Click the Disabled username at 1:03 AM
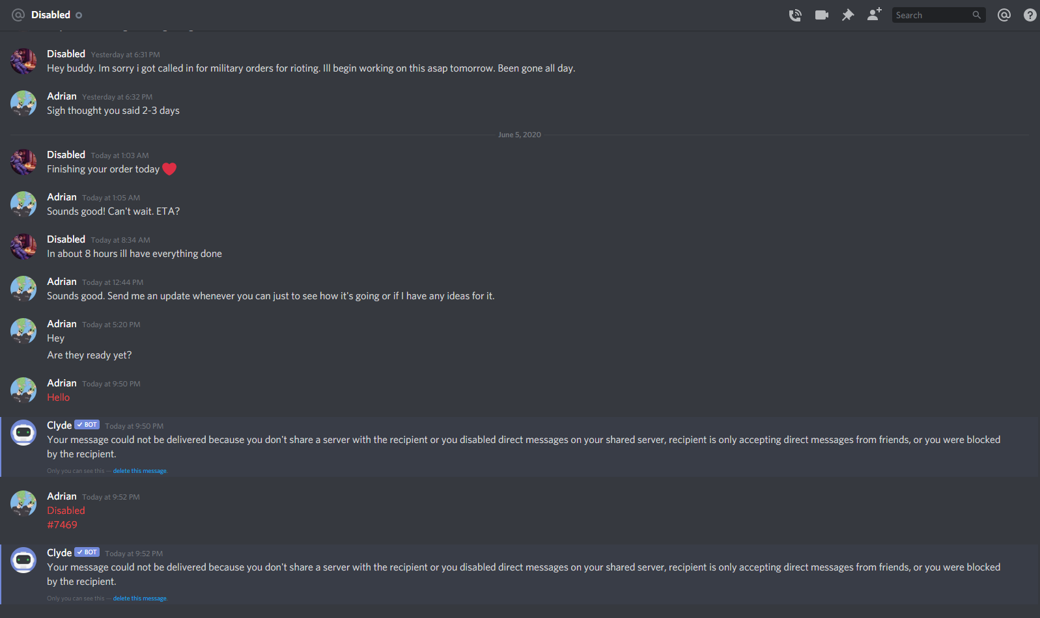 (66, 155)
